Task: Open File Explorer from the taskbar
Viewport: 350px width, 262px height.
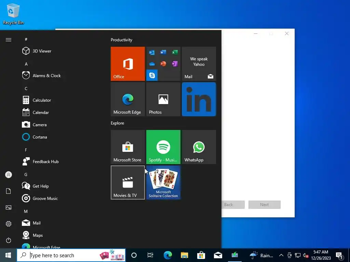Action: coord(184,255)
